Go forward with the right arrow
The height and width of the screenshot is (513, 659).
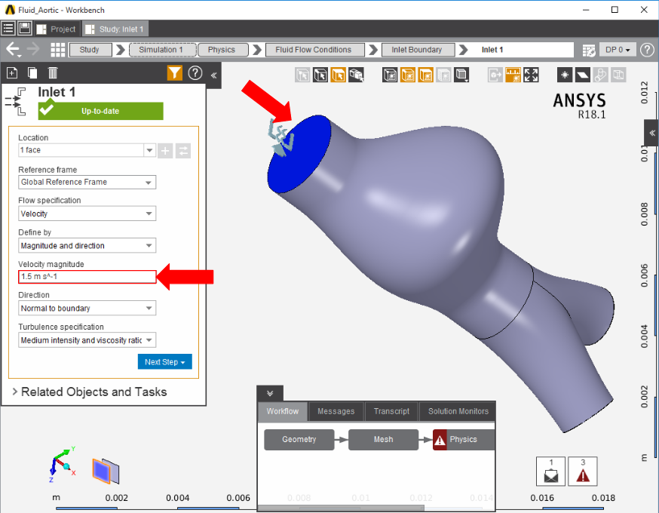tap(33, 50)
